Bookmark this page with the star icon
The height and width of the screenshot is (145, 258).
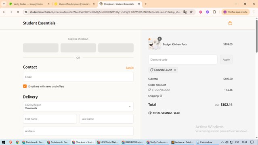191,12
